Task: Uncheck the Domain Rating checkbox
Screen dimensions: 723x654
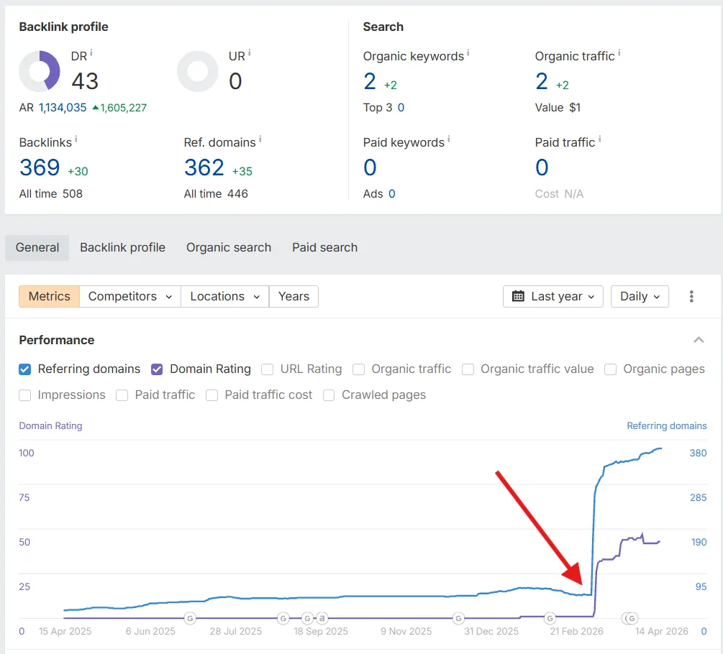Action: click(157, 369)
